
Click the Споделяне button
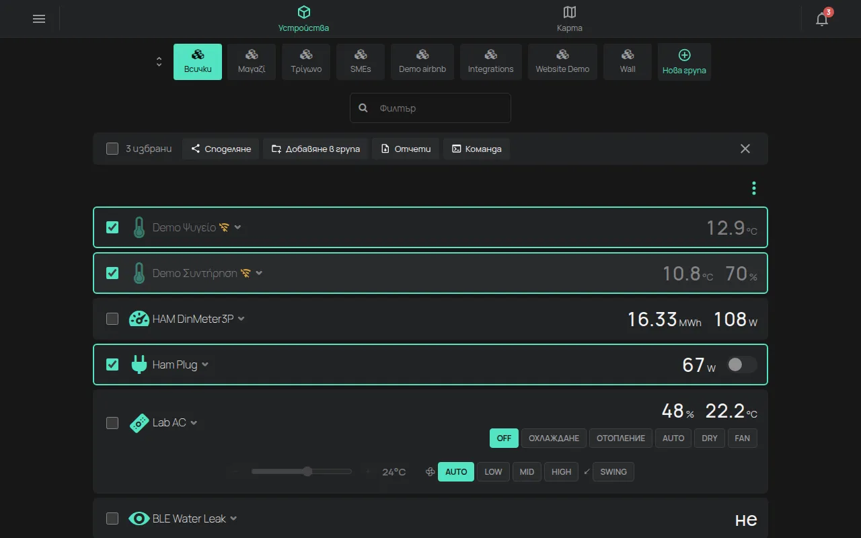[221, 149]
